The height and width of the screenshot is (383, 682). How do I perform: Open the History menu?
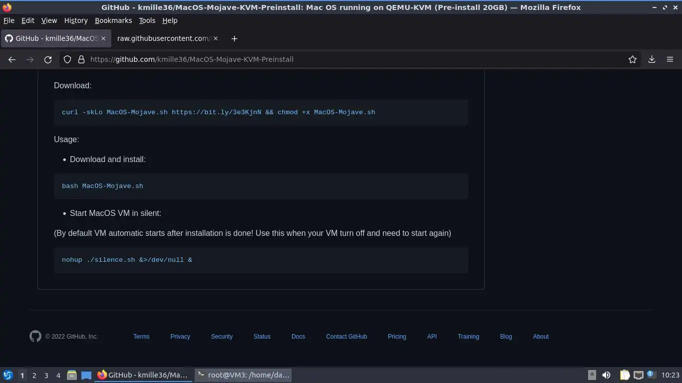coord(76,20)
